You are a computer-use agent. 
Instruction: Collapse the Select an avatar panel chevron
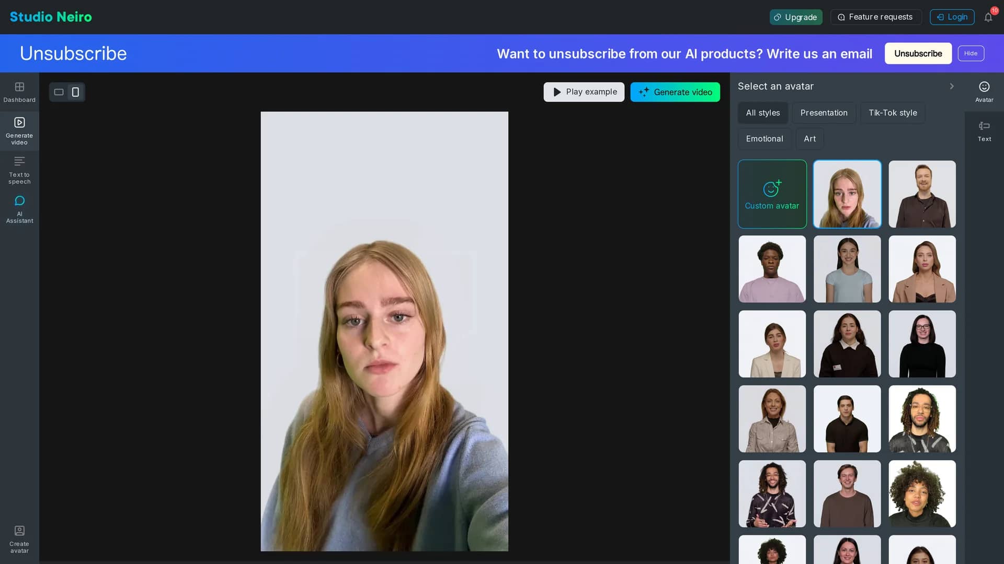tap(952, 86)
